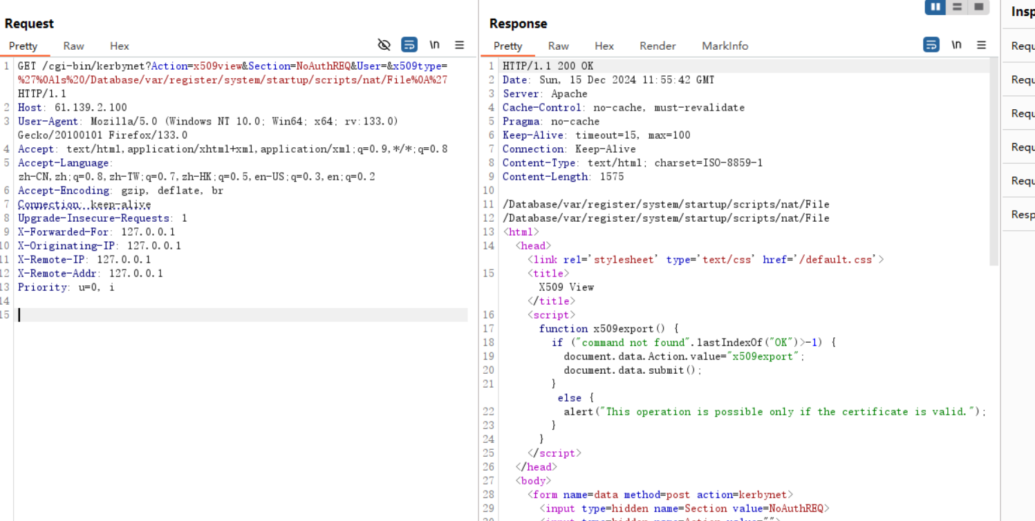Click the Request panel title
Screen dimensions: 1035x521
pos(29,23)
